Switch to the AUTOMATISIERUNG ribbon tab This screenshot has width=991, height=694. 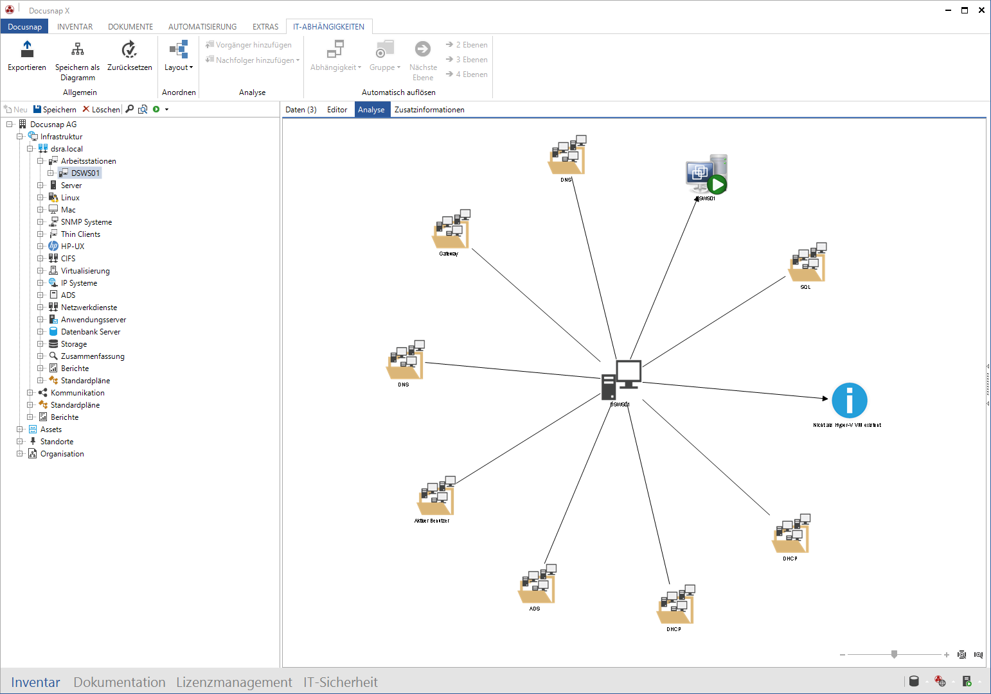(202, 26)
